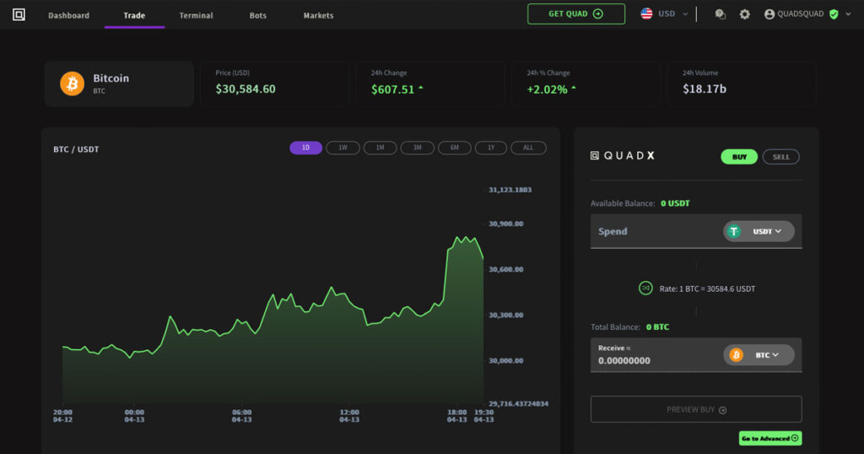Click the green verified shield icon
The height and width of the screenshot is (454, 864).
834,14
